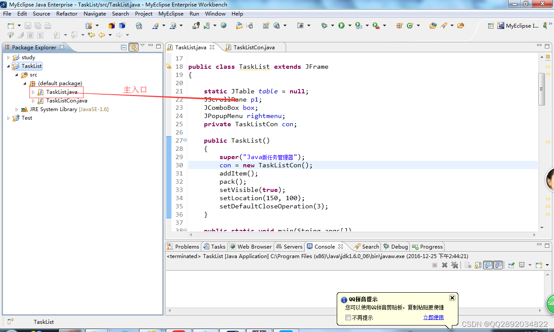Open the Debug button dropdown arrow
This screenshot has height=332, width=554.
332,26
